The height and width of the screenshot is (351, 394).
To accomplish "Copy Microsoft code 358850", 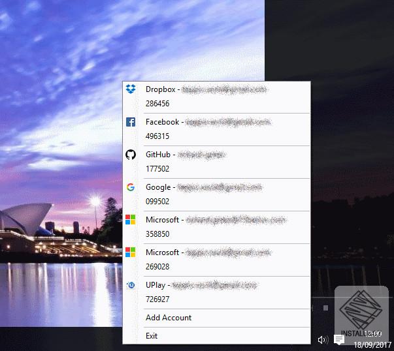I will click(157, 234).
